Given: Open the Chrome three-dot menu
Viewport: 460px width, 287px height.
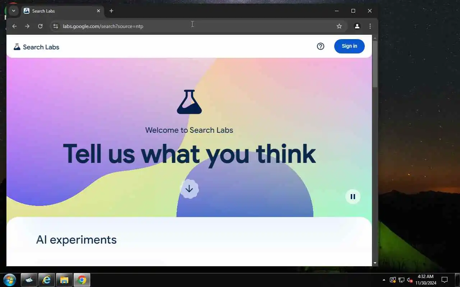Looking at the screenshot, I should pyautogui.click(x=370, y=26).
